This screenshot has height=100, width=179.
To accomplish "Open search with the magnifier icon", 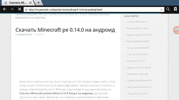I will tap(168, 9).
